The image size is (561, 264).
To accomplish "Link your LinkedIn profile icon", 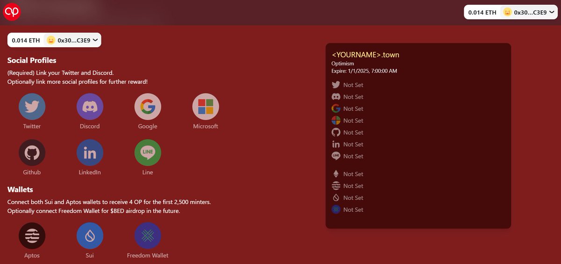I will coord(90,153).
